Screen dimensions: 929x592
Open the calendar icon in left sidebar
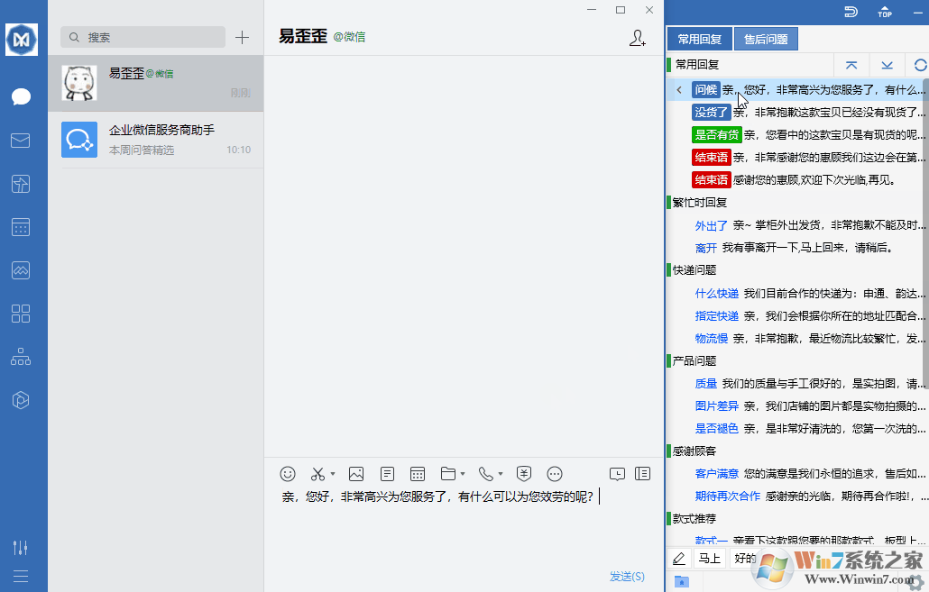pos(21,227)
